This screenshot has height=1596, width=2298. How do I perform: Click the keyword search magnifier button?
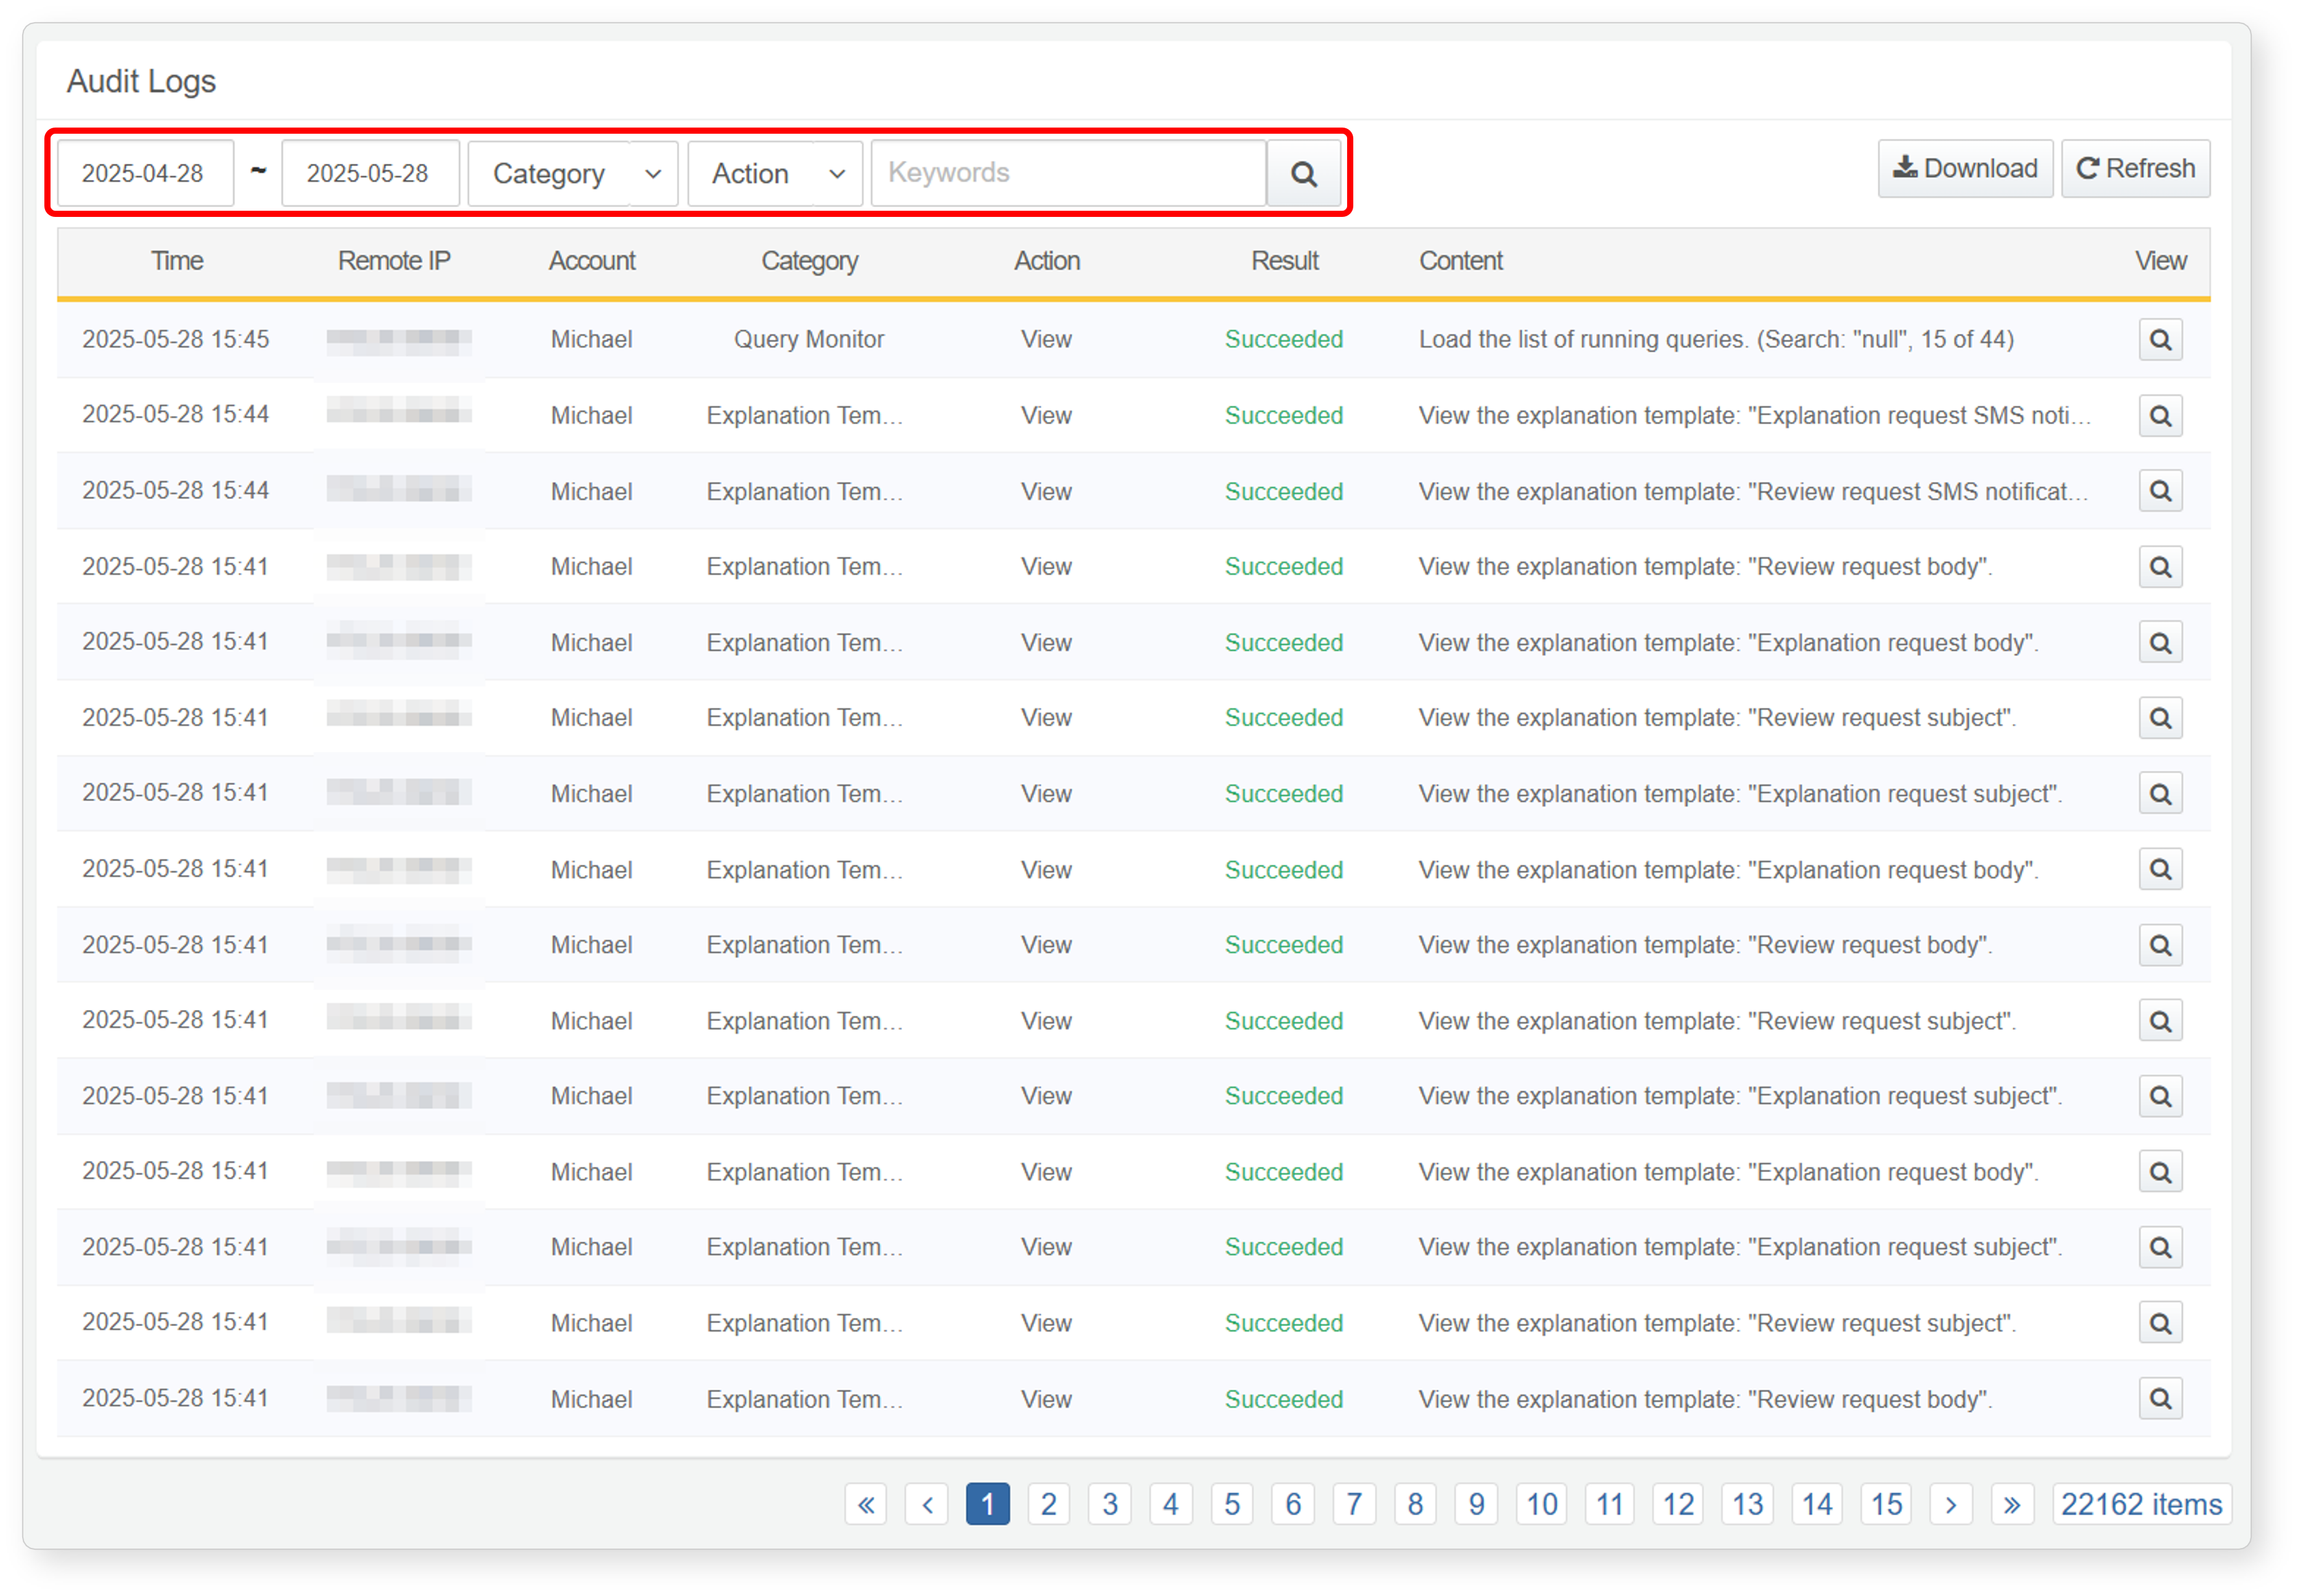click(x=1303, y=174)
